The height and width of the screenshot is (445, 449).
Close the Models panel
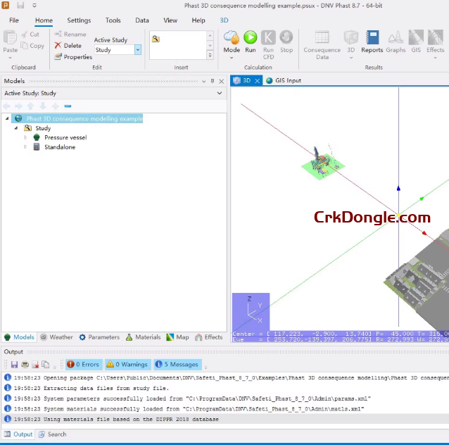coord(222,82)
